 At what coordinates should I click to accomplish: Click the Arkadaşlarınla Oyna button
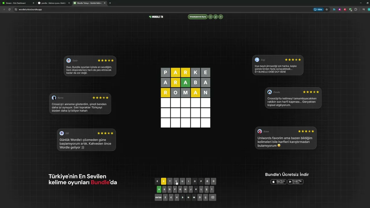[198, 17]
